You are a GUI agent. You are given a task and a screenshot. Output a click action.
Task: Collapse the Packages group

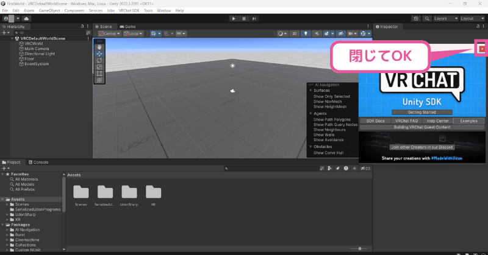coord(3,225)
